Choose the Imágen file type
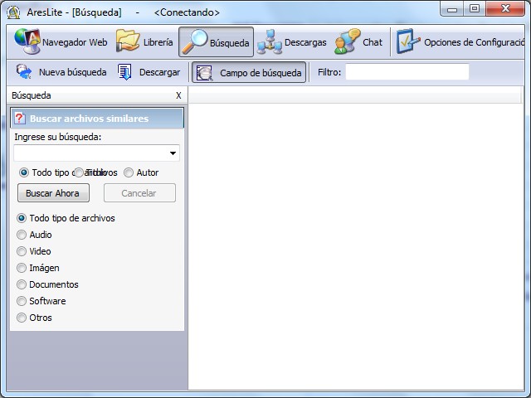 pyautogui.click(x=22, y=268)
